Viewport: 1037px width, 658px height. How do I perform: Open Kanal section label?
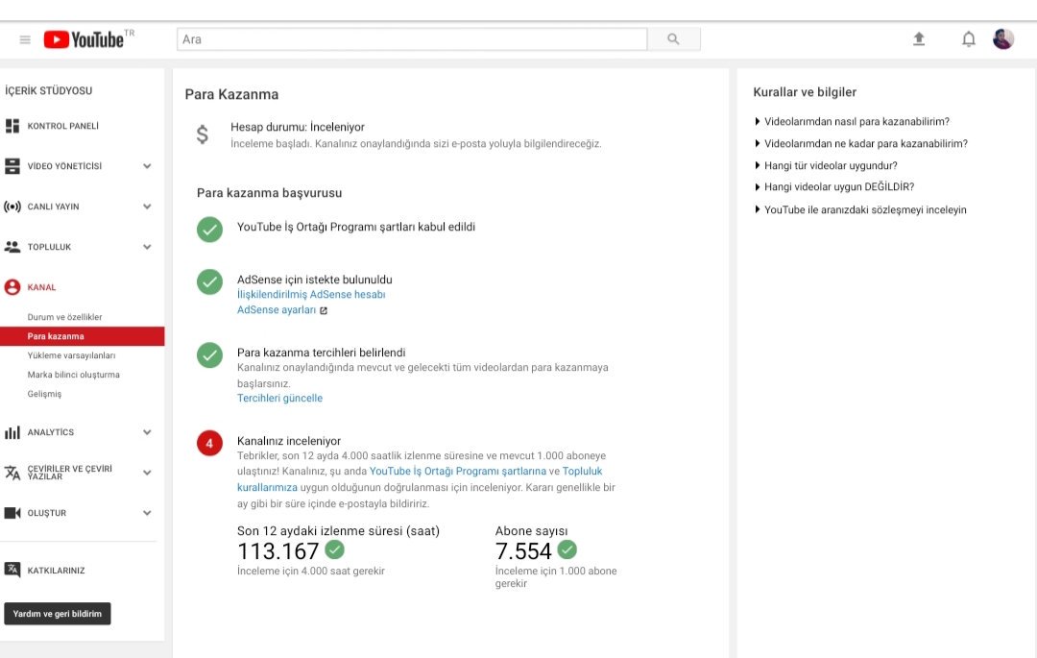click(41, 287)
